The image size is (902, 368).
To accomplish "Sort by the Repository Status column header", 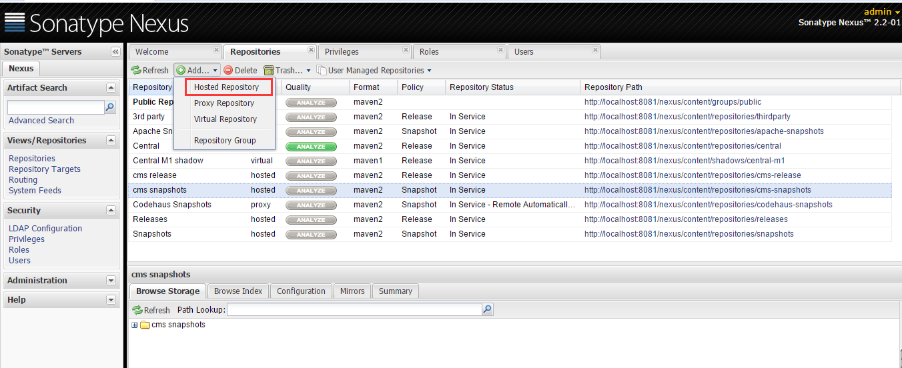I will click(x=512, y=87).
